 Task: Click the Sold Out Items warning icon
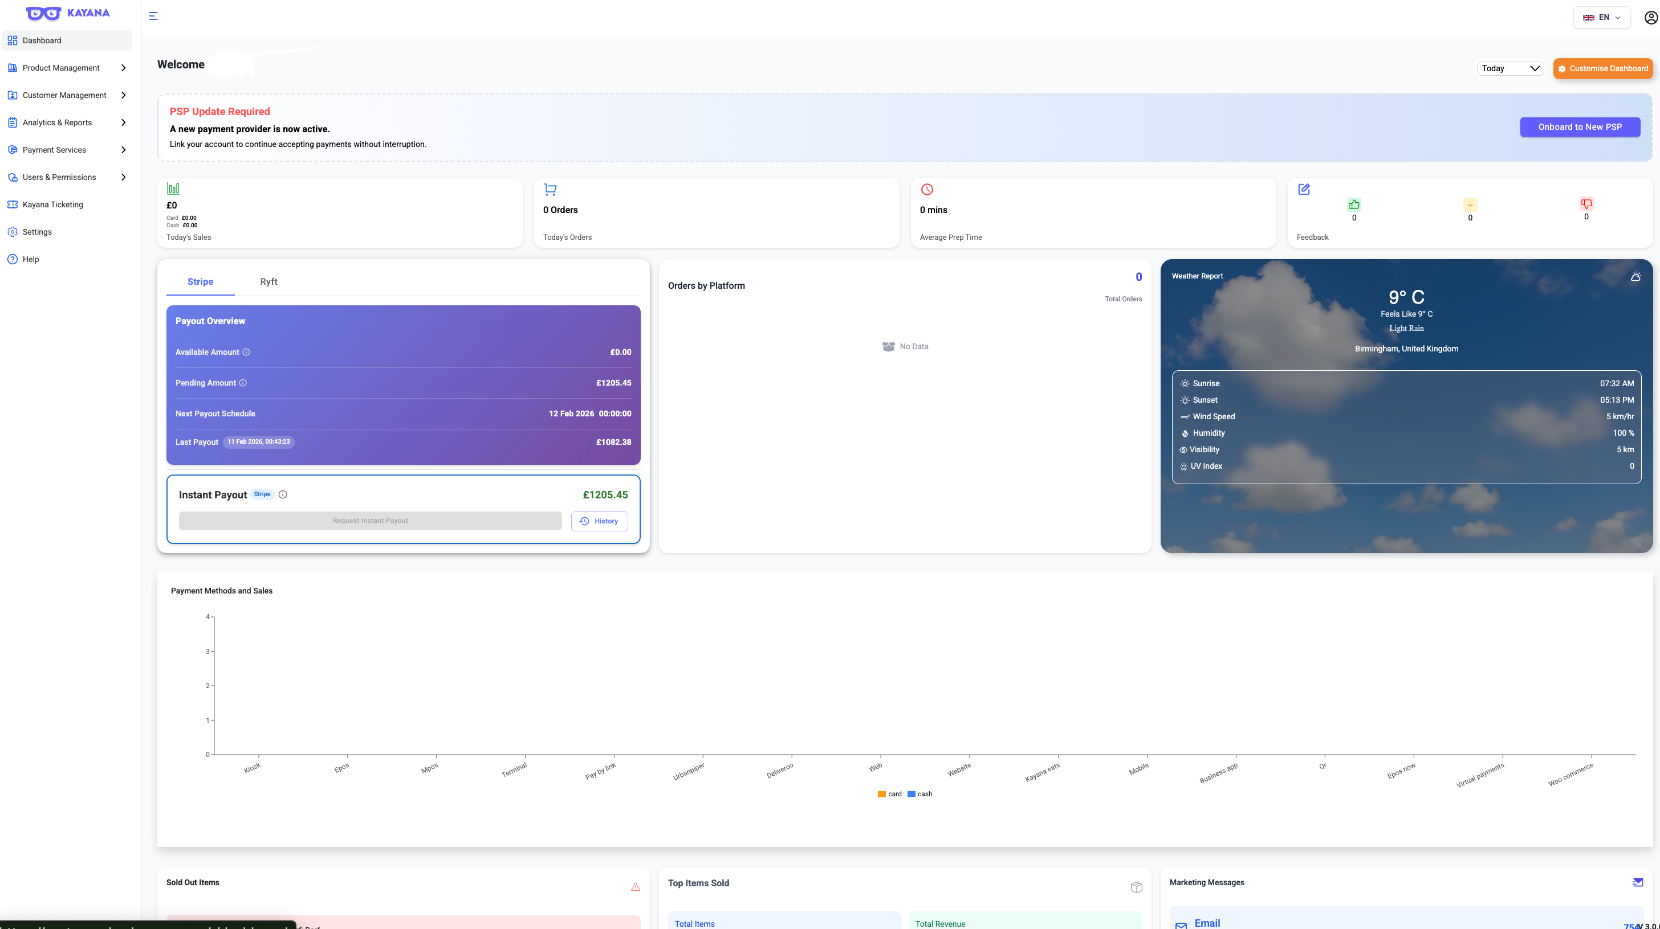click(636, 887)
